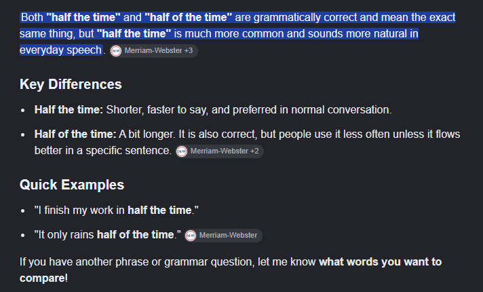Click the highlighted words "everyday speech"

pyautogui.click(x=60, y=50)
